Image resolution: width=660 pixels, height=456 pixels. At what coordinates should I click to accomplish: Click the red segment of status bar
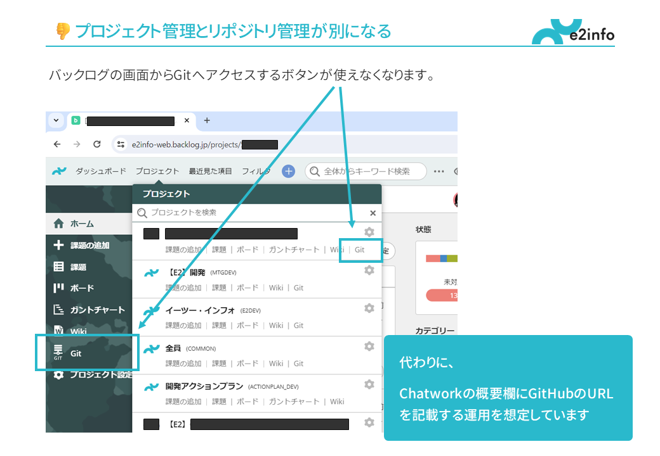(432, 258)
